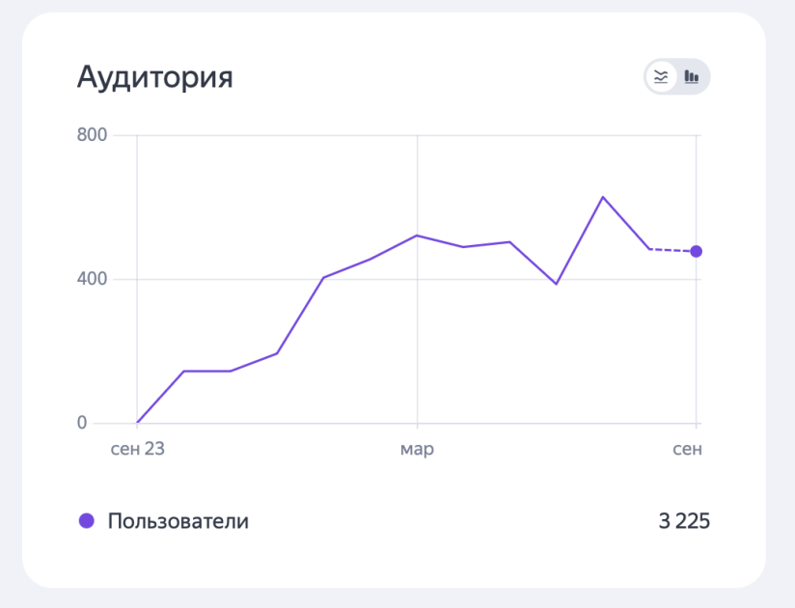
Task: Click the Пользователи legend label
Action: (x=178, y=521)
